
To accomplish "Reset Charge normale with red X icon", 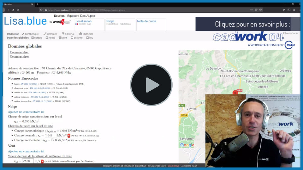I will tap(69, 136).
